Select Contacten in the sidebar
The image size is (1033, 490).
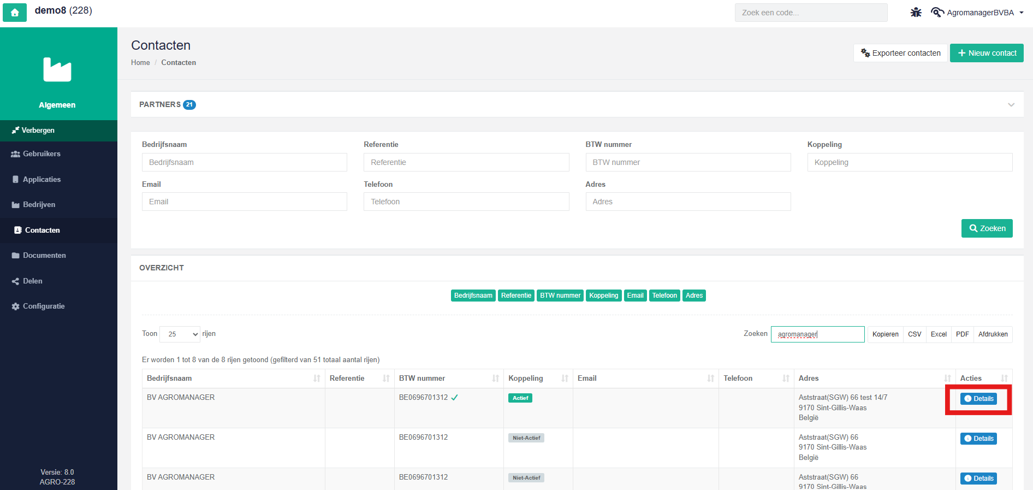[x=58, y=230]
